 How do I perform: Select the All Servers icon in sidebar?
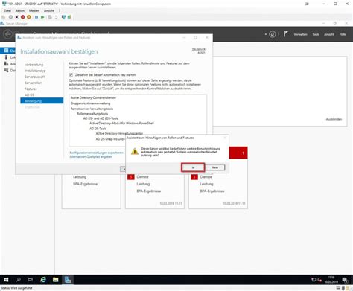point(6,64)
